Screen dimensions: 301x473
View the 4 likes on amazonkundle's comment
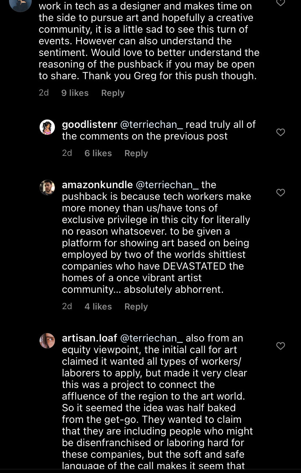point(98,307)
